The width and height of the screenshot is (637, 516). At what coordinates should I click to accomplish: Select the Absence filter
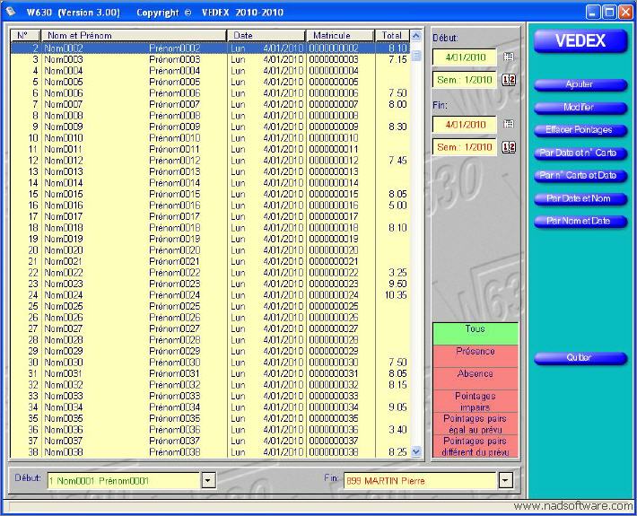476,379
